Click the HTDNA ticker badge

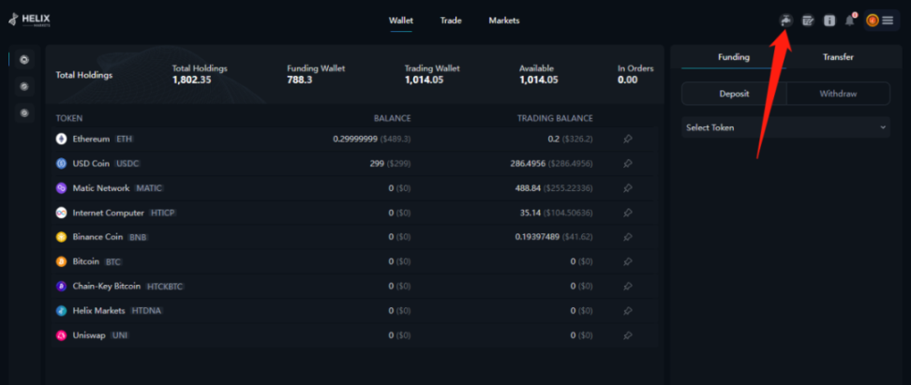147,311
